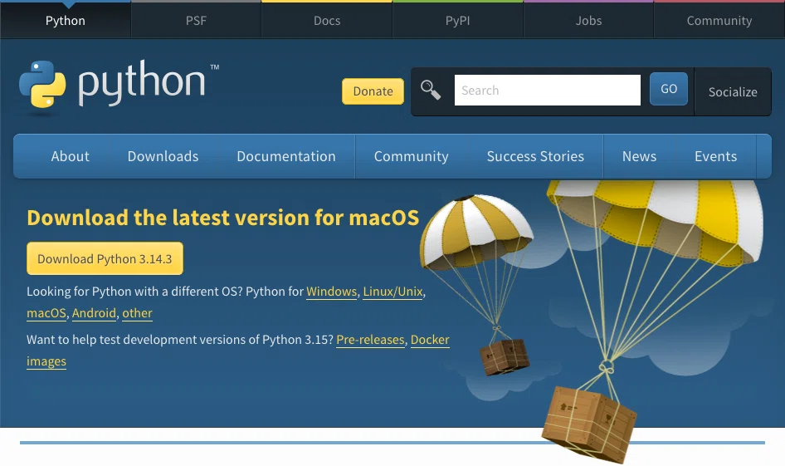
Task: Switch to the PSF top tab
Action: pyautogui.click(x=196, y=21)
